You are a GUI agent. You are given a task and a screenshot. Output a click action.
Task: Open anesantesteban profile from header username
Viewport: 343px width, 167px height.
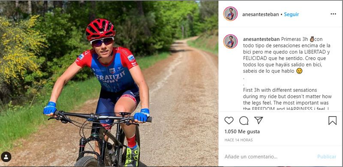tap(261, 15)
